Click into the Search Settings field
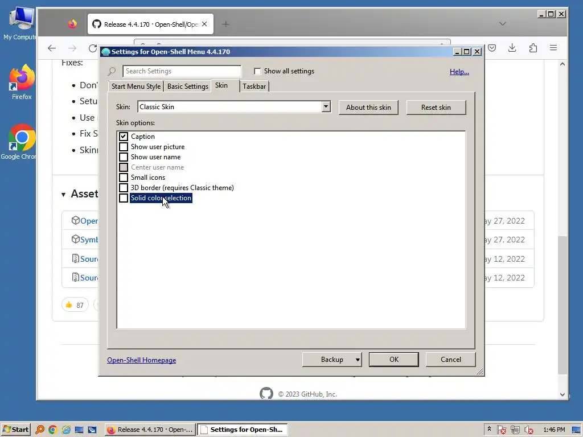This screenshot has width=583, height=437. (x=182, y=71)
